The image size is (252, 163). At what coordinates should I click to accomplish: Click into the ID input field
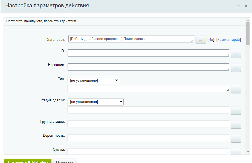(148, 53)
